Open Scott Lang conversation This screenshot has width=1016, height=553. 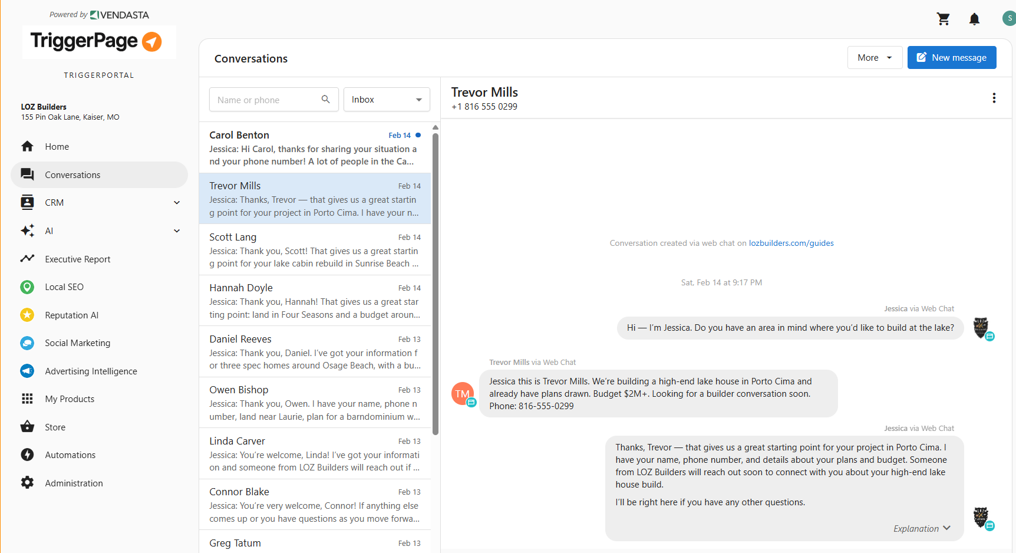(315, 250)
